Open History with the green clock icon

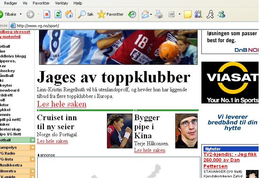[132, 15]
